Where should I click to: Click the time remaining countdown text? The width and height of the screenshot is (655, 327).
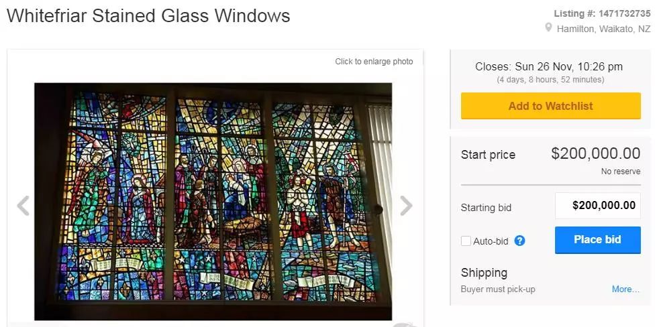[x=550, y=80]
